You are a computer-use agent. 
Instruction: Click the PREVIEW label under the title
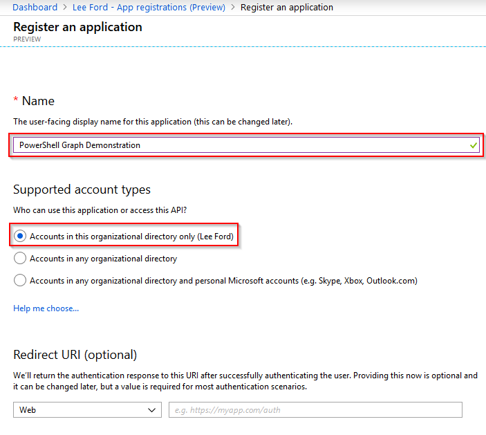[27, 39]
